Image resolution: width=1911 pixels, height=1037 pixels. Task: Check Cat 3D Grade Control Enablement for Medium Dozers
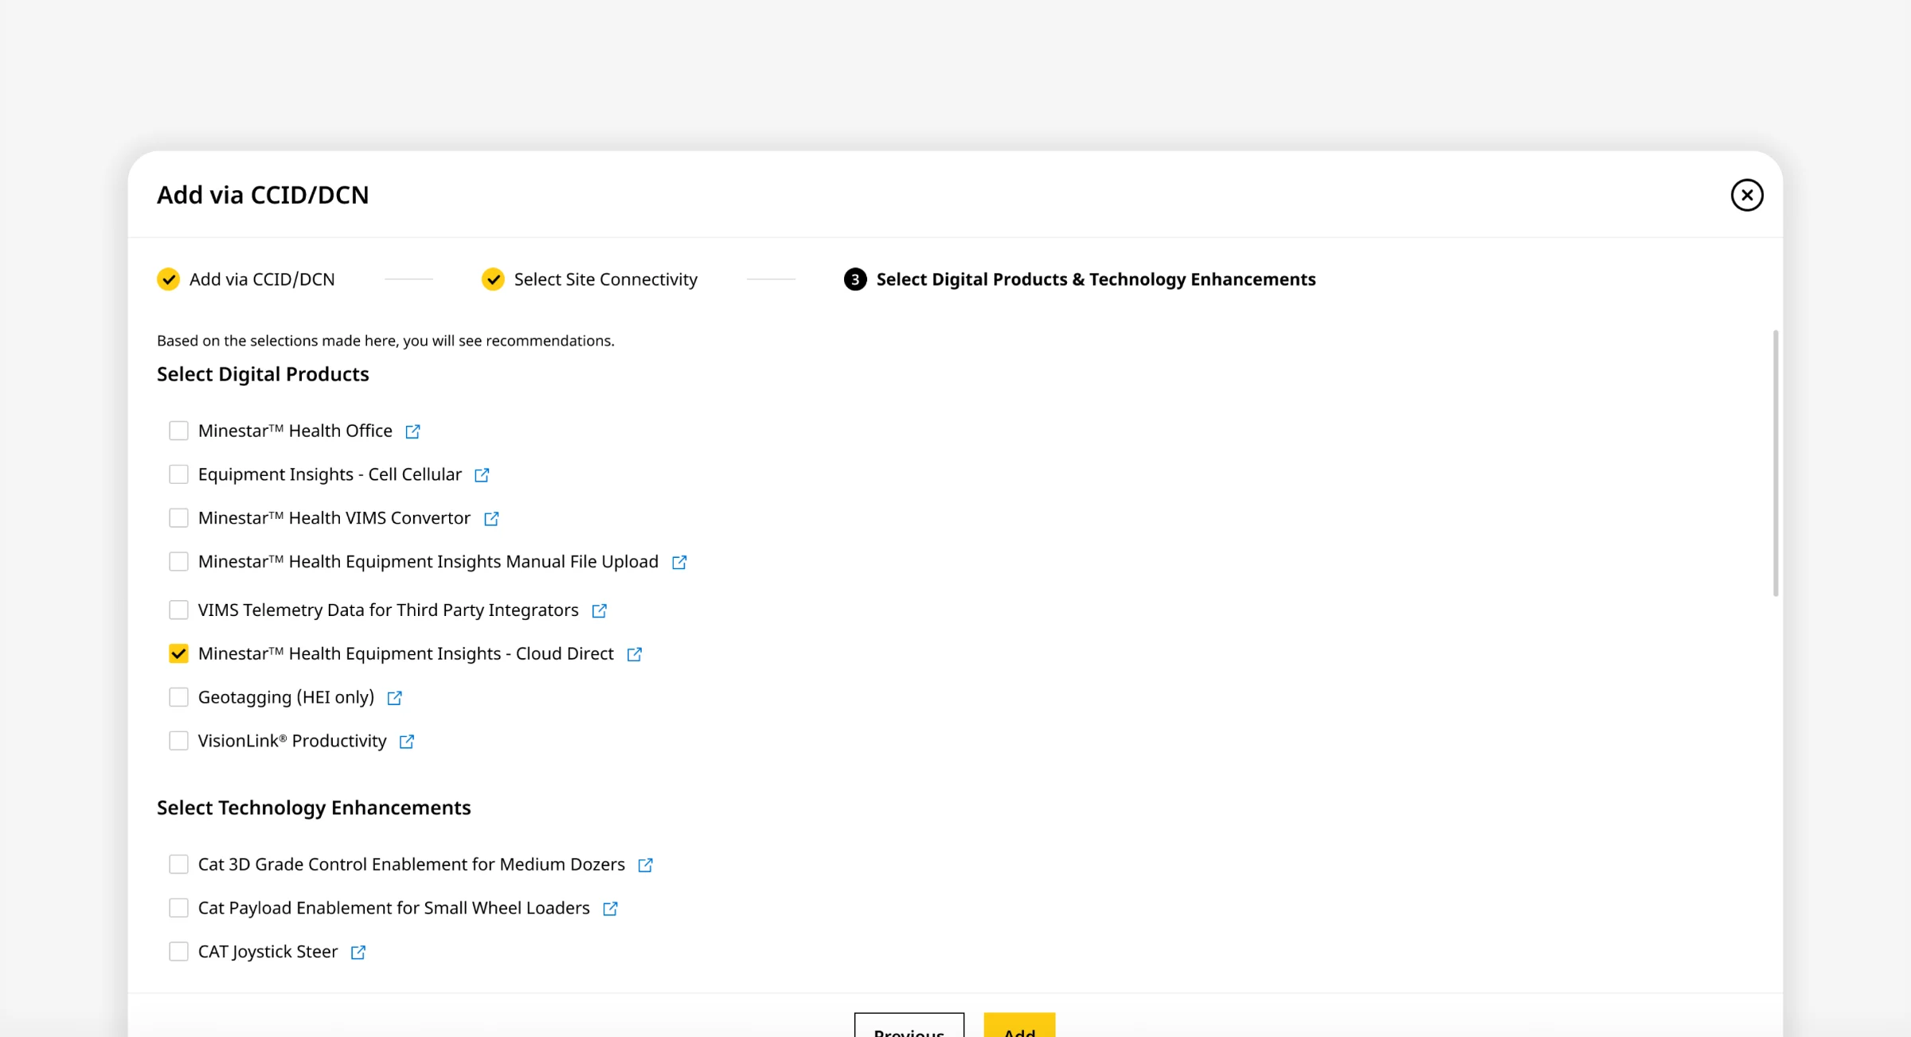pos(178,864)
